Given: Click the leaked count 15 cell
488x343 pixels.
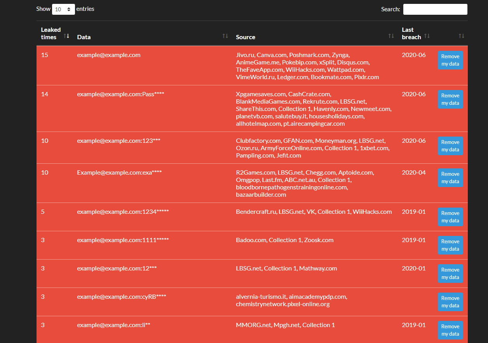Looking at the screenshot, I should pyautogui.click(x=45, y=55).
